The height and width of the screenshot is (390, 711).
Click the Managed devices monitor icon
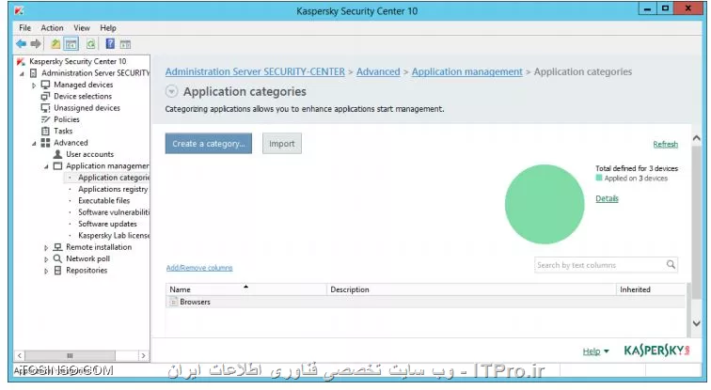point(45,85)
